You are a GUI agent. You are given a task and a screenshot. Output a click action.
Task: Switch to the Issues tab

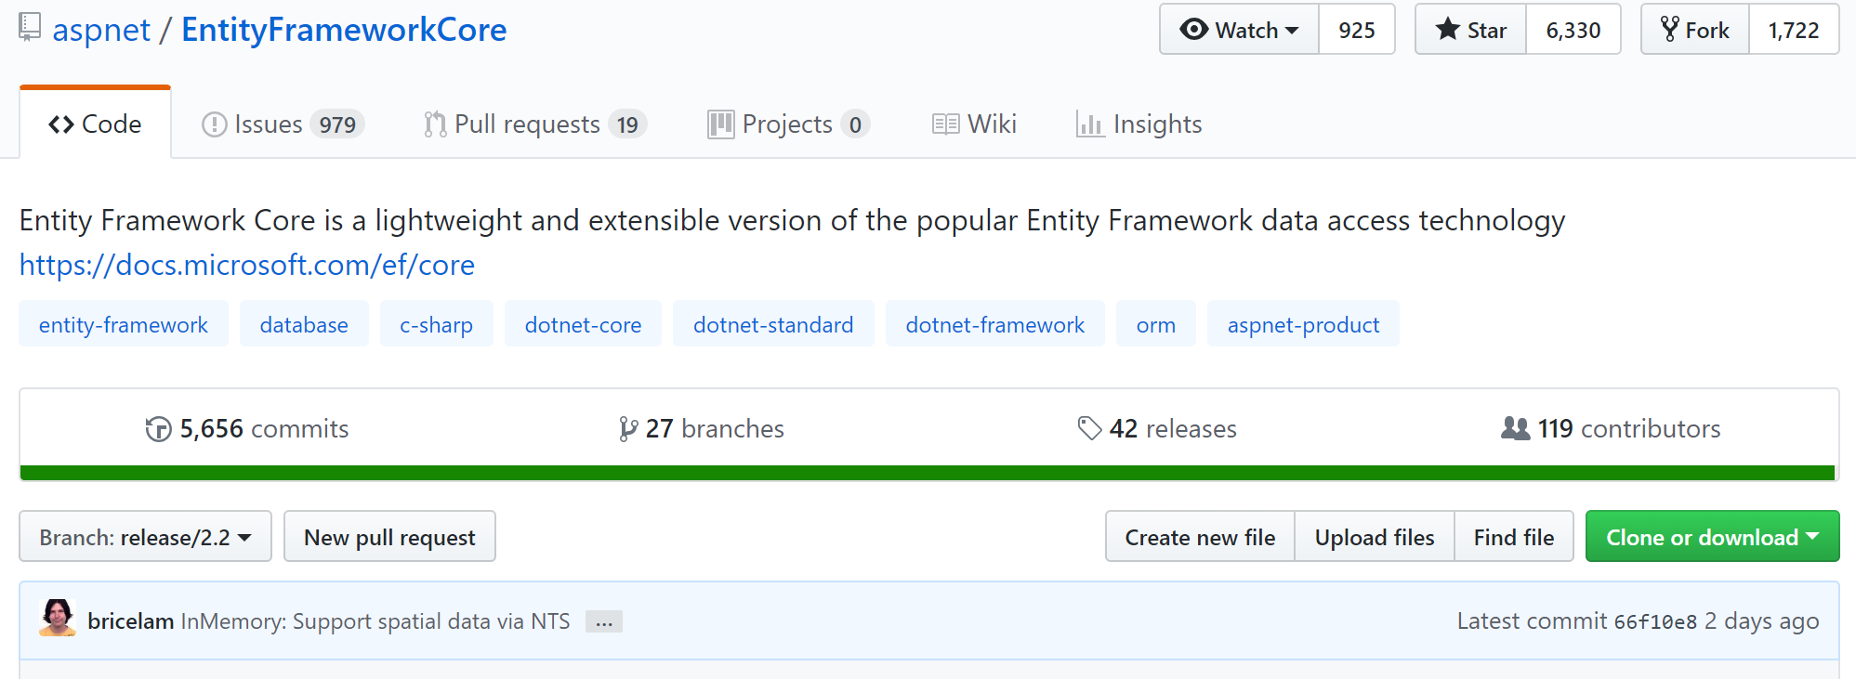pos(283,124)
